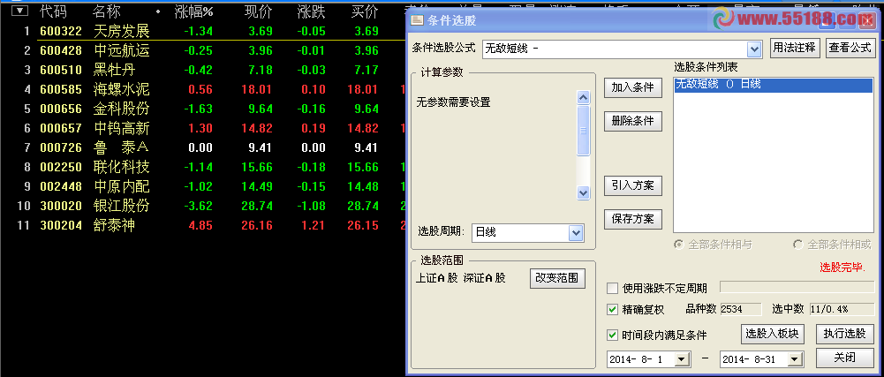Select stock row 600510 黑牡丹

click(x=203, y=70)
